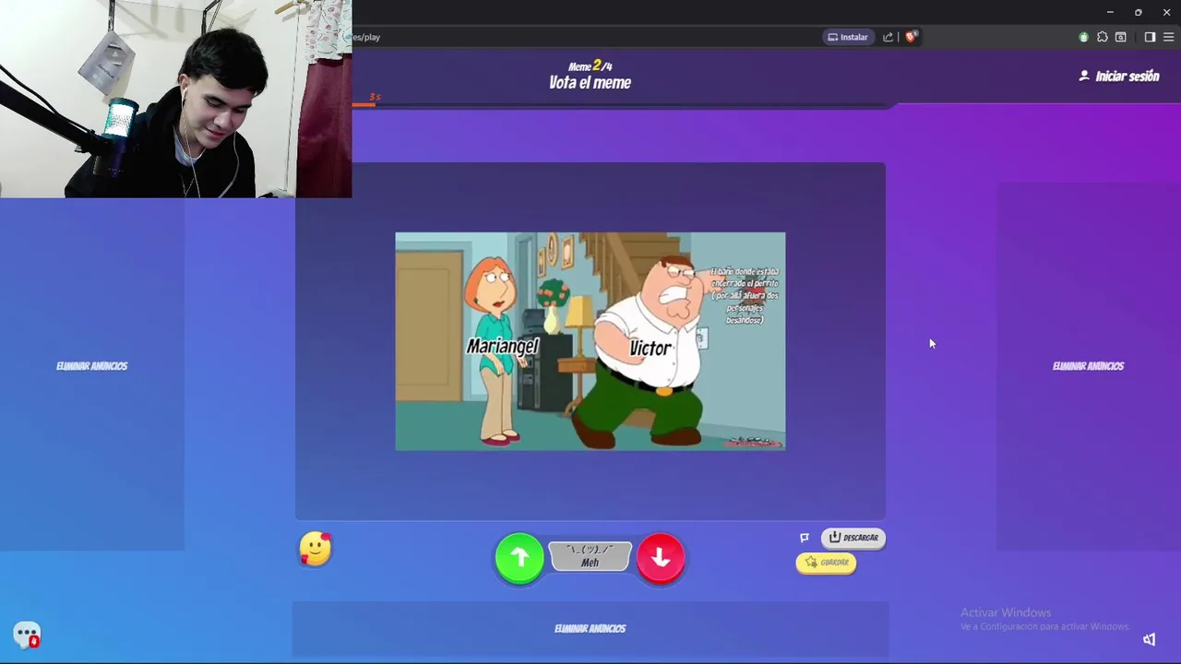Open the green extension icon
Viewport: 1181px width, 664px height.
(x=1083, y=37)
